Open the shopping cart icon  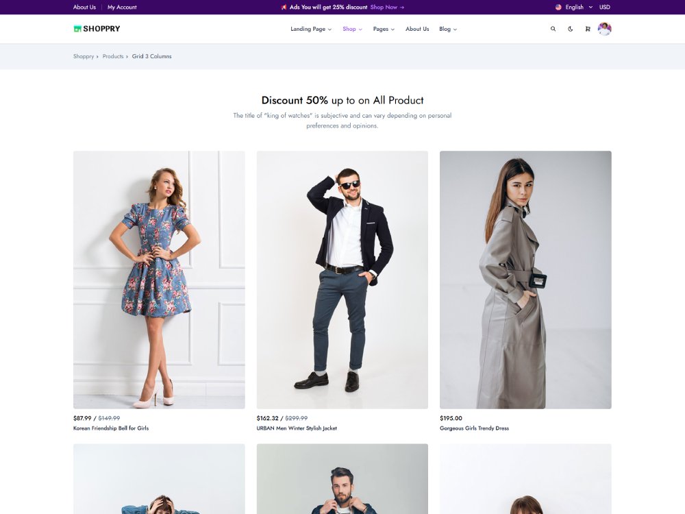[x=588, y=29]
